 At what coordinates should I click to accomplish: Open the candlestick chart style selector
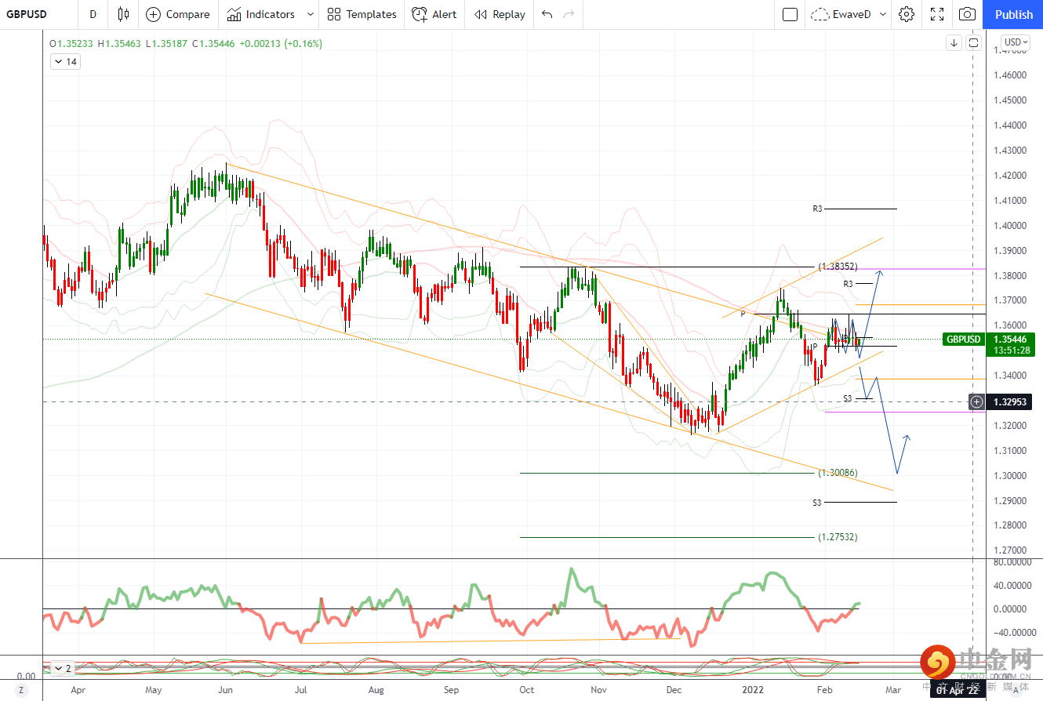point(123,14)
